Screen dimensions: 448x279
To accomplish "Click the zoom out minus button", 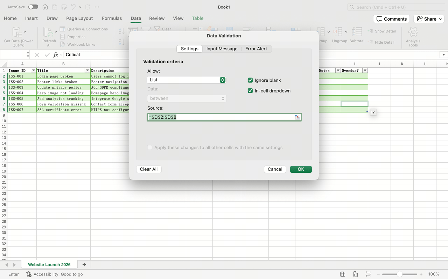I will pyautogui.click(x=378, y=274).
